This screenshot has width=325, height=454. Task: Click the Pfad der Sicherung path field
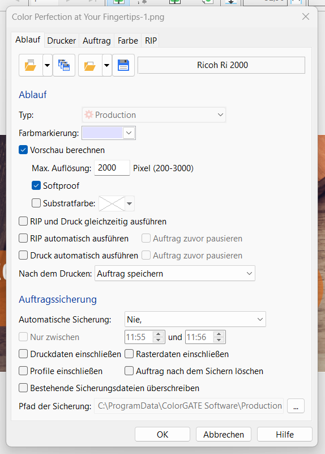tap(189, 406)
